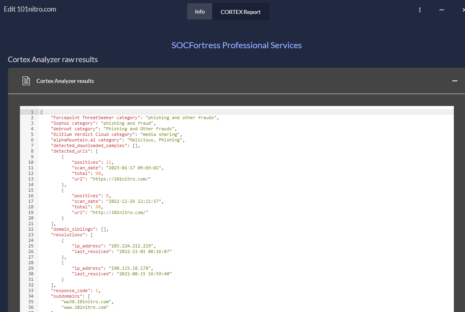Viewport: 465px width, 312px height.
Task: Select the Cortex Analyzer raw results heading
Action: (x=53, y=59)
